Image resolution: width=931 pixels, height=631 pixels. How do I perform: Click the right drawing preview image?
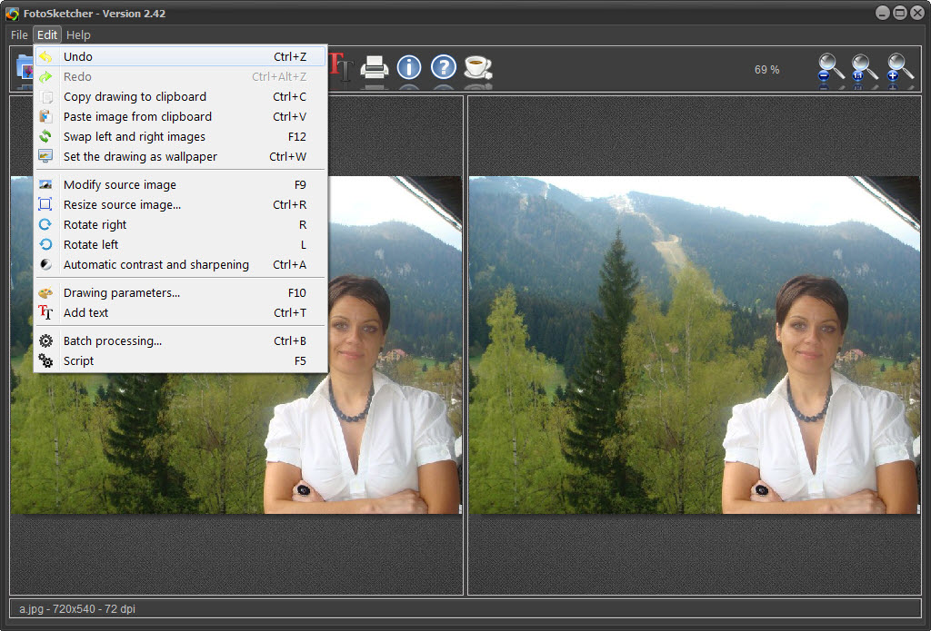pos(694,345)
